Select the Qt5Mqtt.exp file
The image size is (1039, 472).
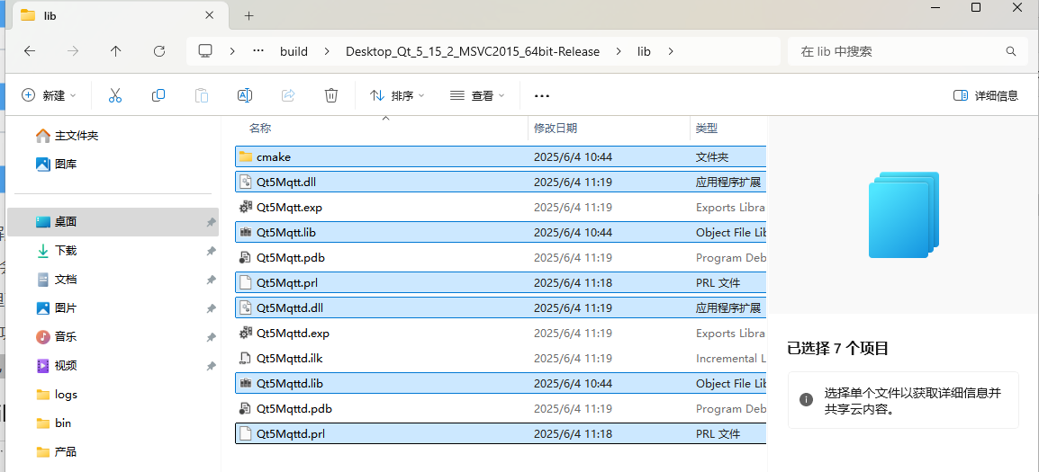[x=289, y=208]
